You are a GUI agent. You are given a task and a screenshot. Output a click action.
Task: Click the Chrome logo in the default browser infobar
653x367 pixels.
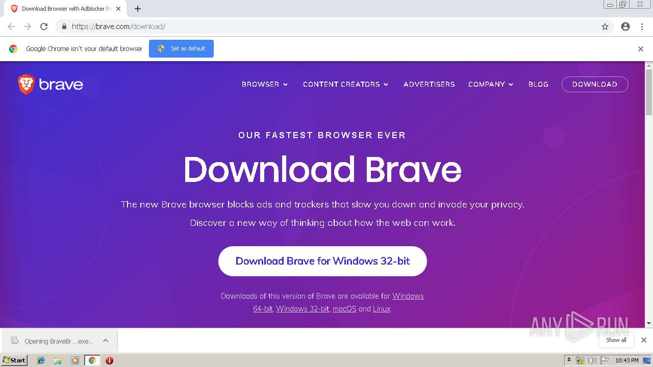click(x=13, y=49)
